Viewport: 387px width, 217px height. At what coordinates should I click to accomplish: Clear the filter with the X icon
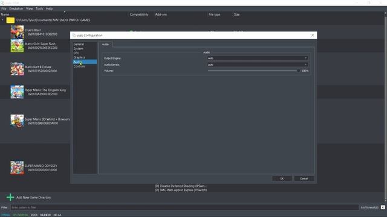pyautogui.click(x=383, y=207)
